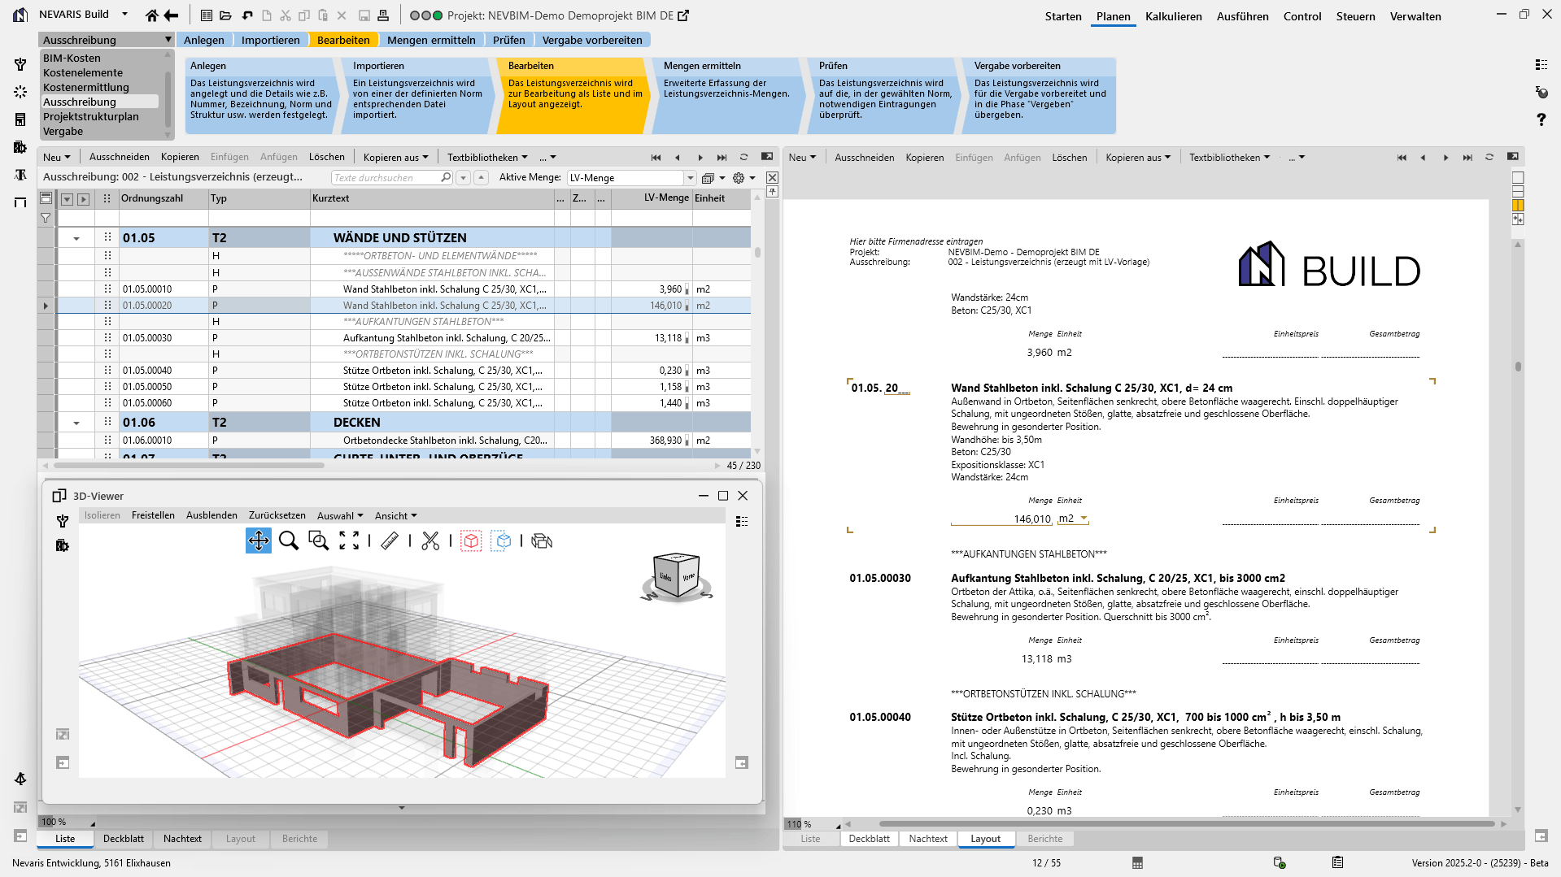1561x877 pixels.
Task: Open Ansicht dropdown in 3D-Viewer
Action: [395, 515]
